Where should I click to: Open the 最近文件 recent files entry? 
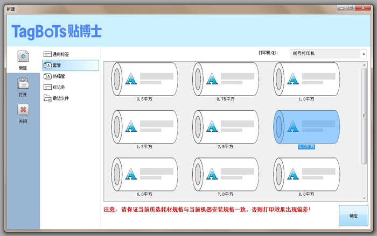[71, 98]
